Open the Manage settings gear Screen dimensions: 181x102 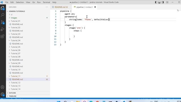click(3, 94)
